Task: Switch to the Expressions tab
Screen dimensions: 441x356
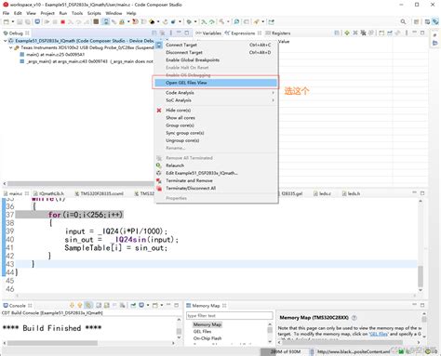Action: 243,33
